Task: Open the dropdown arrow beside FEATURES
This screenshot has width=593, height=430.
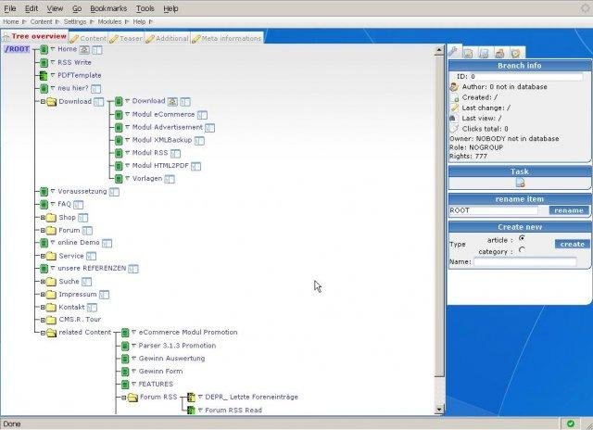Action: coord(133,384)
